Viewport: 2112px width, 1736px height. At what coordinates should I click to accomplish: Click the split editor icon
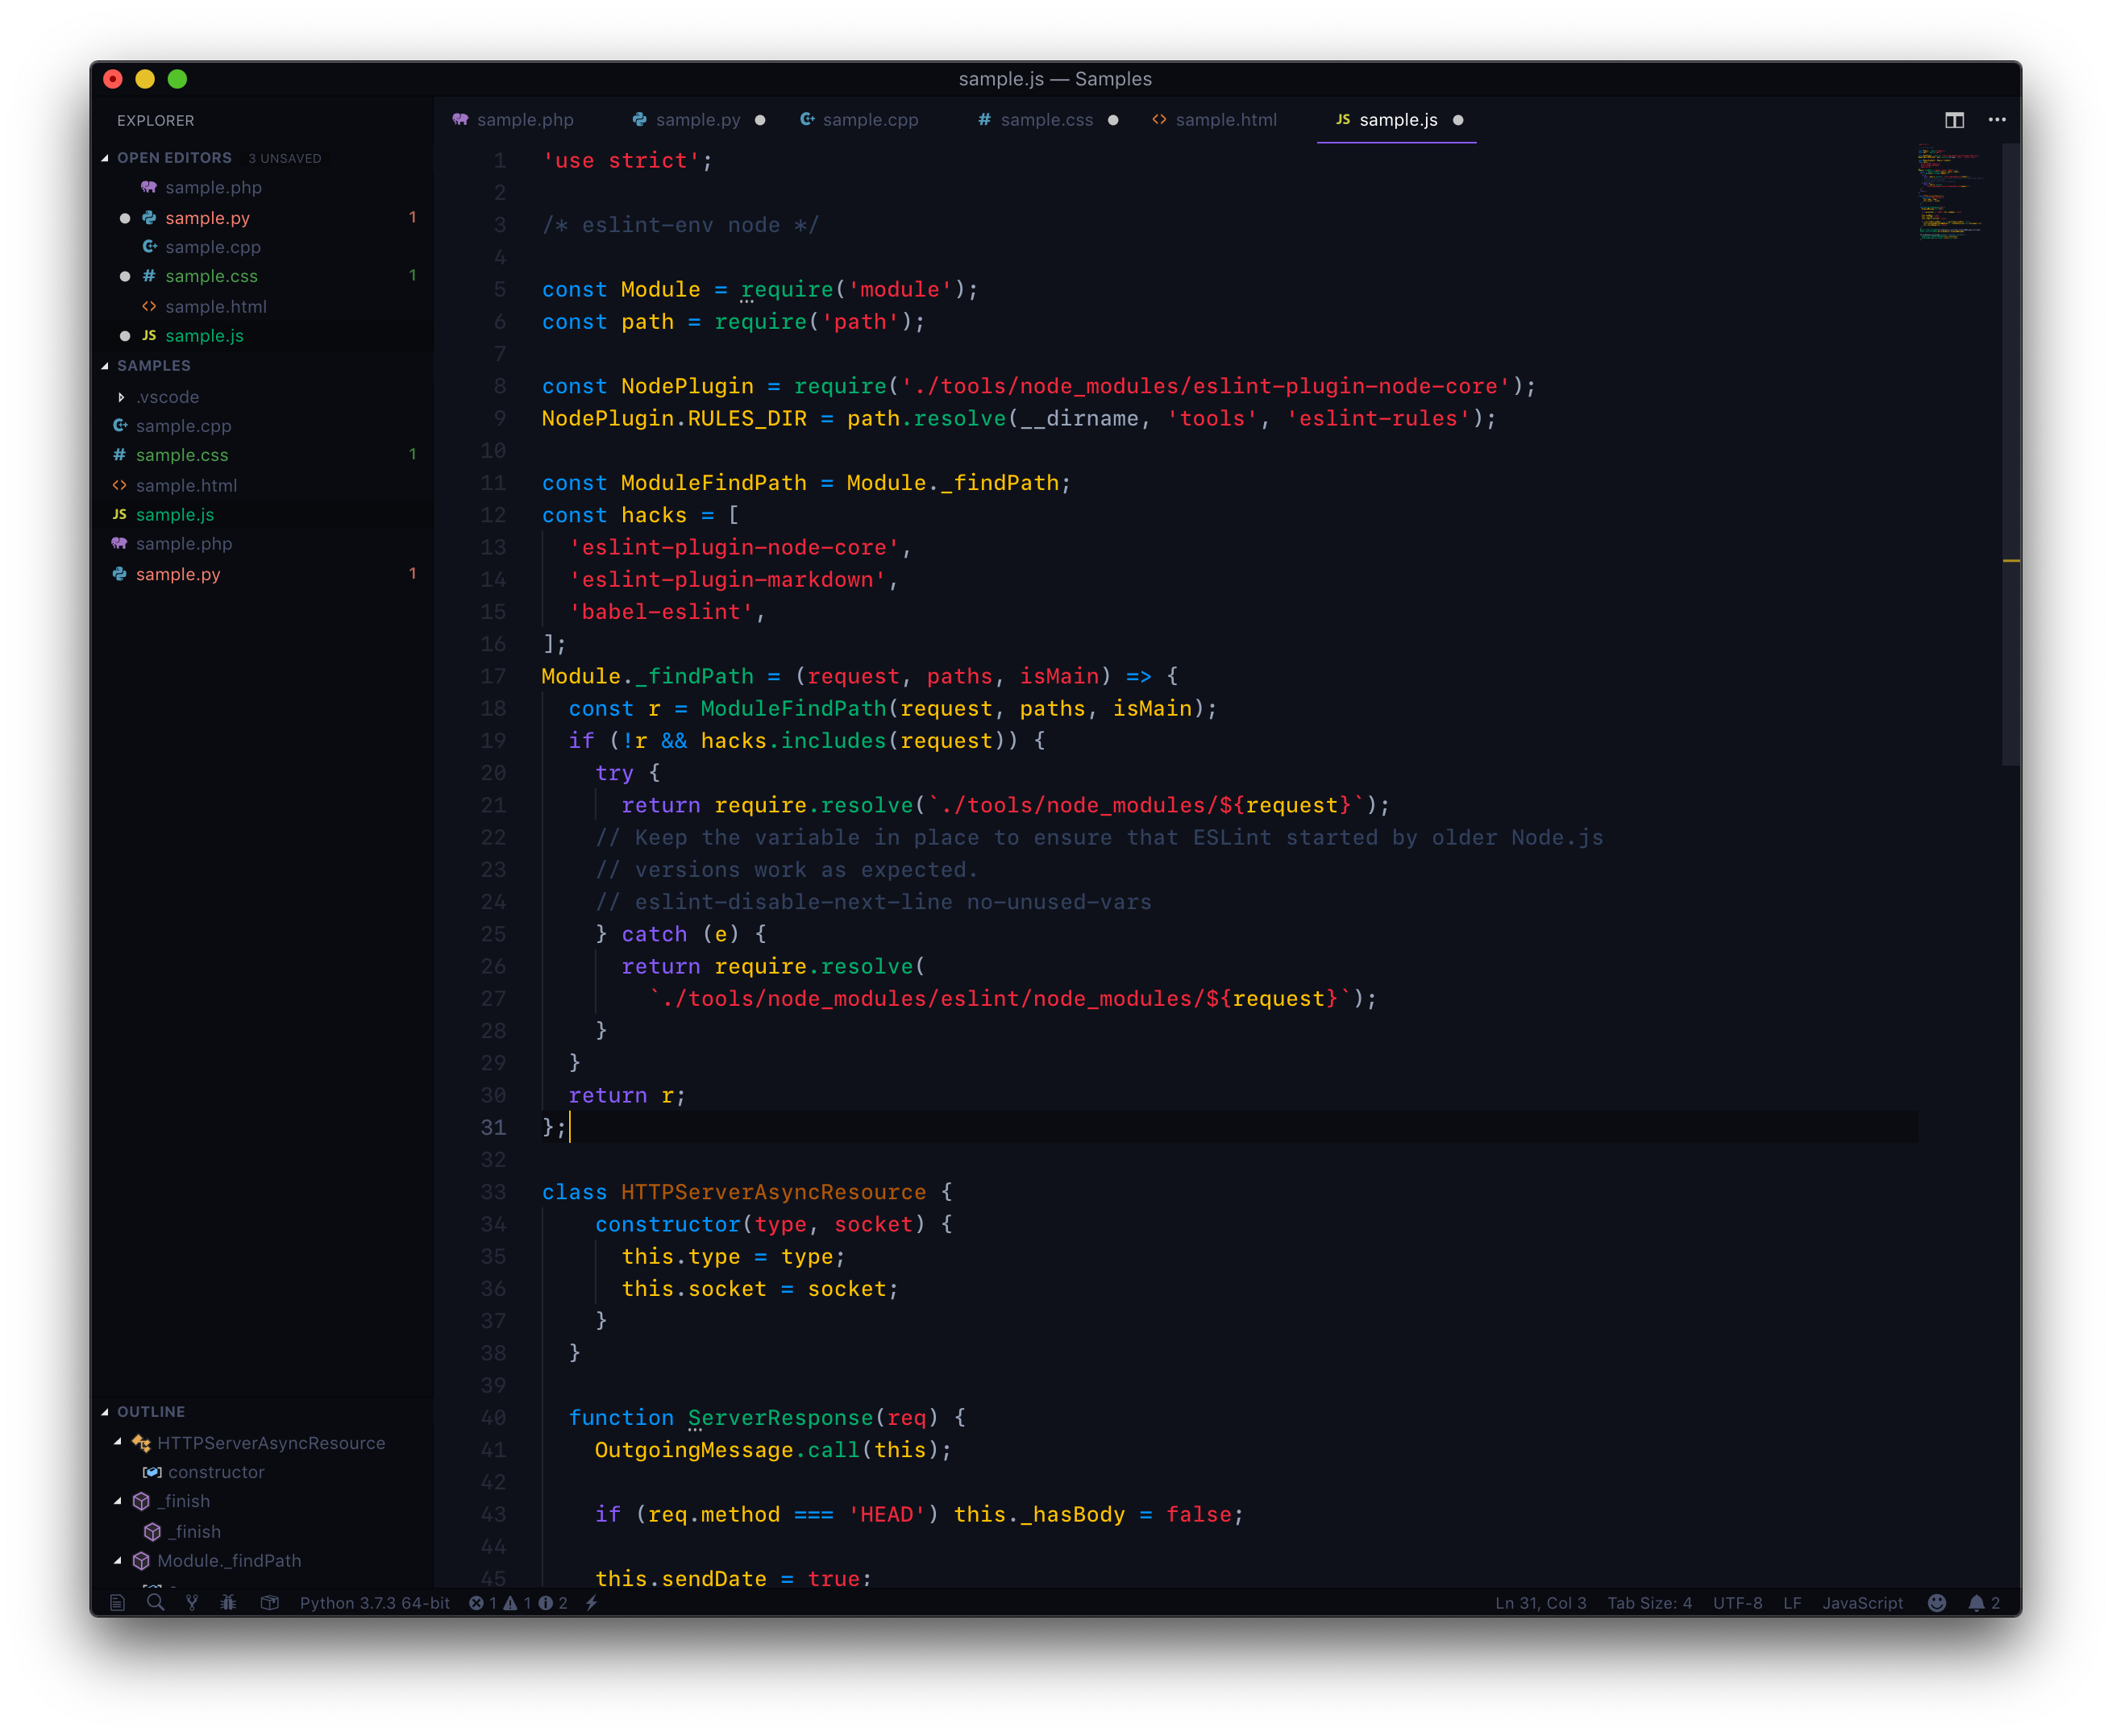point(1954,120)
